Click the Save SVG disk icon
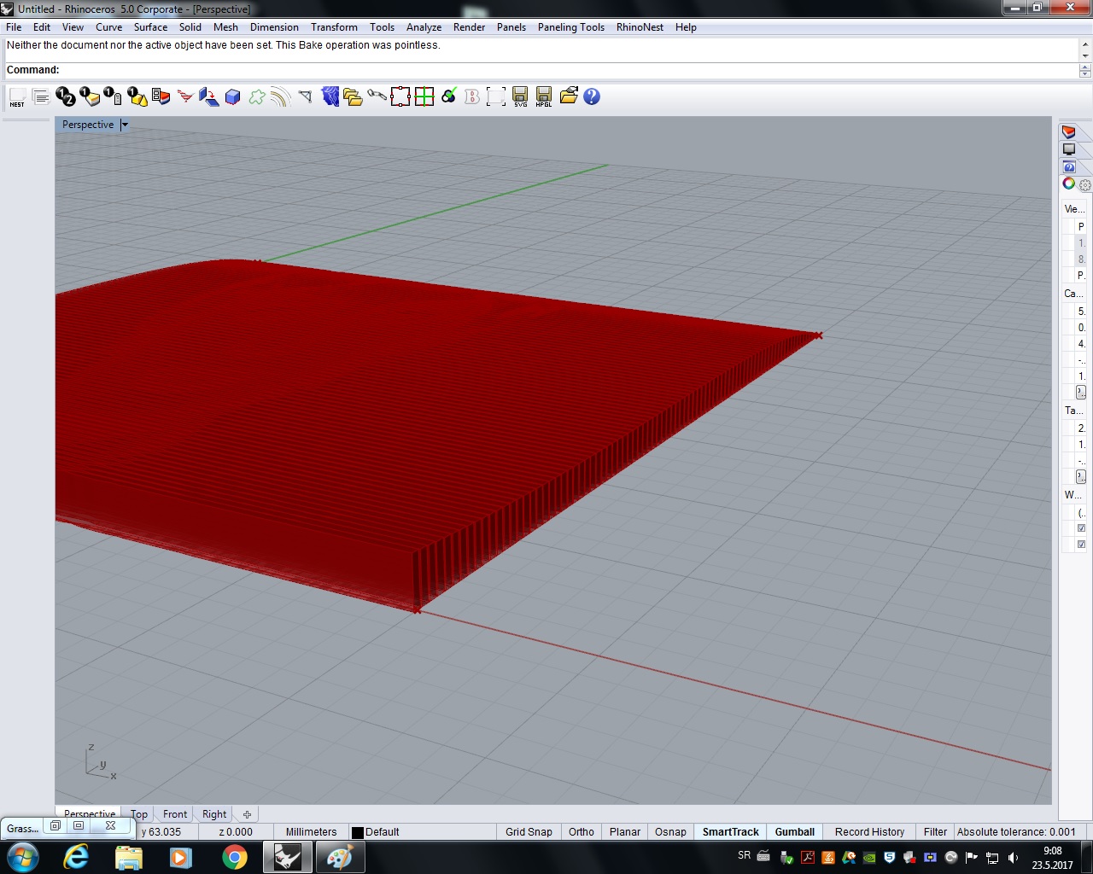The width and height of the screenshot is (1093, 874). [520, 97]
